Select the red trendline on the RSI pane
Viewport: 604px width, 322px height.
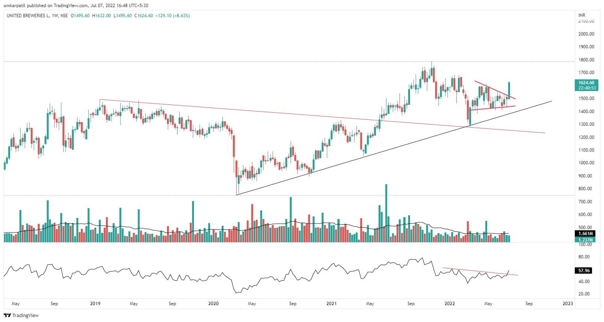(480, 271)
